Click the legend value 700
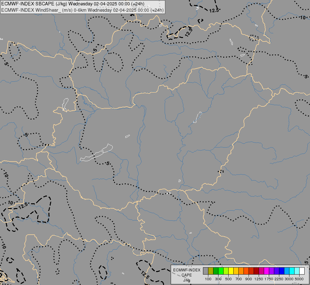The width and height of the screenshot is (310, 285). [239, 279]
